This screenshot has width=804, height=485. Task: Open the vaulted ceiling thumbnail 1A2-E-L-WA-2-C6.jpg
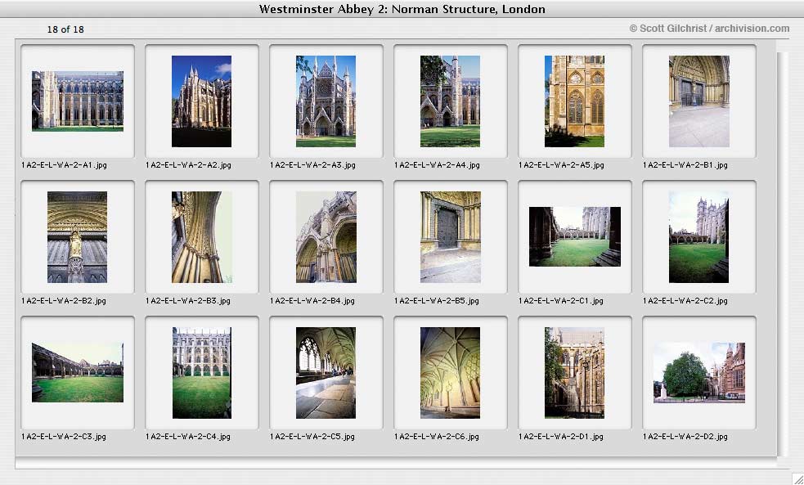(x=450, y=373)
